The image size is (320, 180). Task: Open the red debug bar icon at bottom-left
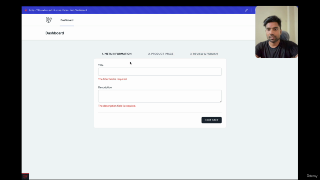tap(25, 176)
